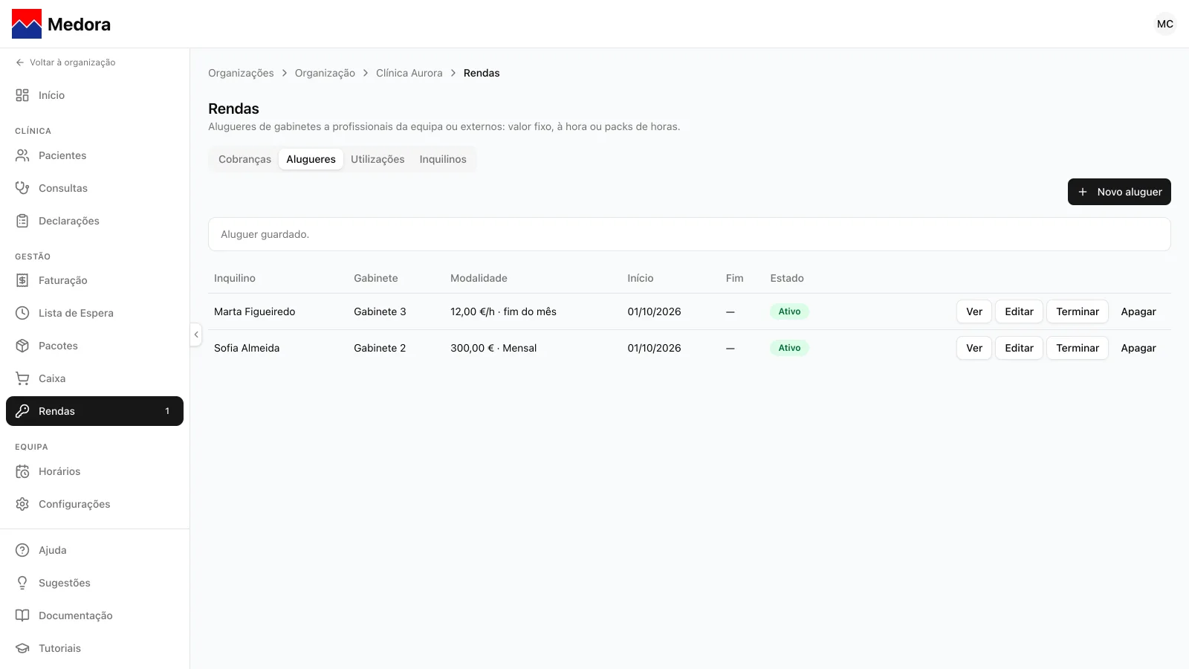
Task: Open Declarações via the clipboard icon
Action: coord(22,221)
